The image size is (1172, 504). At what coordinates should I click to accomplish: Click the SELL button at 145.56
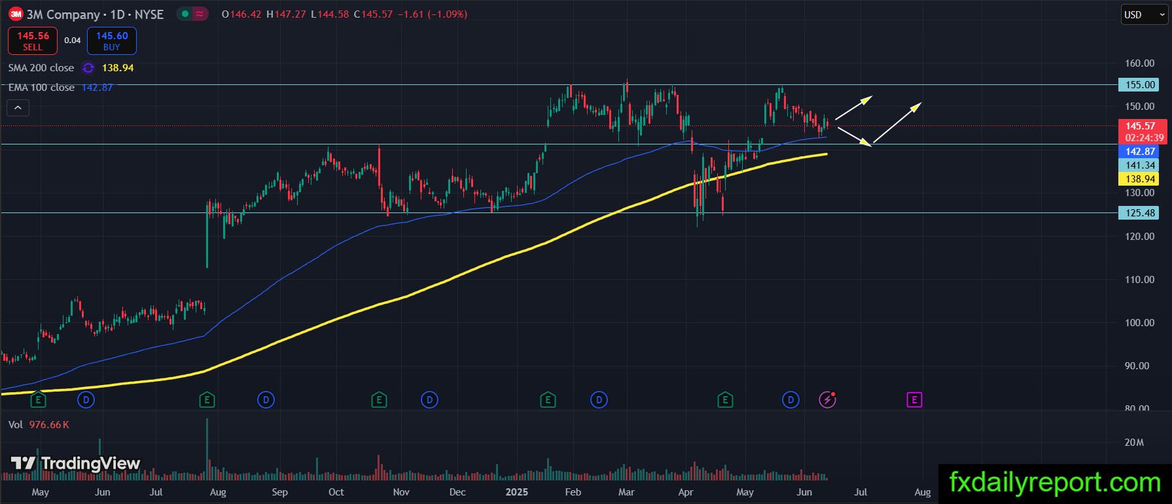click(33, 41)
